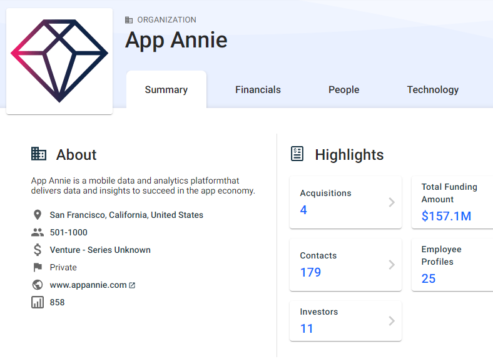493x359 pixels.
Task: Click the dollar sign funding icon
Action: point(38,250)
